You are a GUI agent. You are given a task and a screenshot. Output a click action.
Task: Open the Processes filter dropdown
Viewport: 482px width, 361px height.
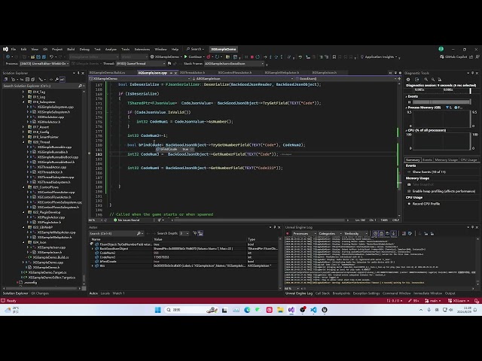[304, 234]
